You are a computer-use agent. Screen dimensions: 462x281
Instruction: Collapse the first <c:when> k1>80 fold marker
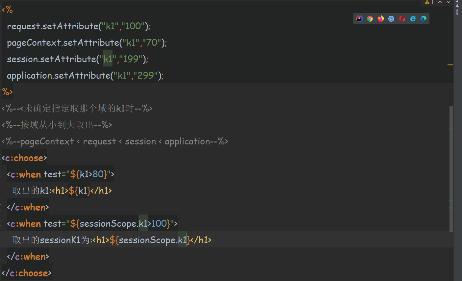(x=1, y=174)
